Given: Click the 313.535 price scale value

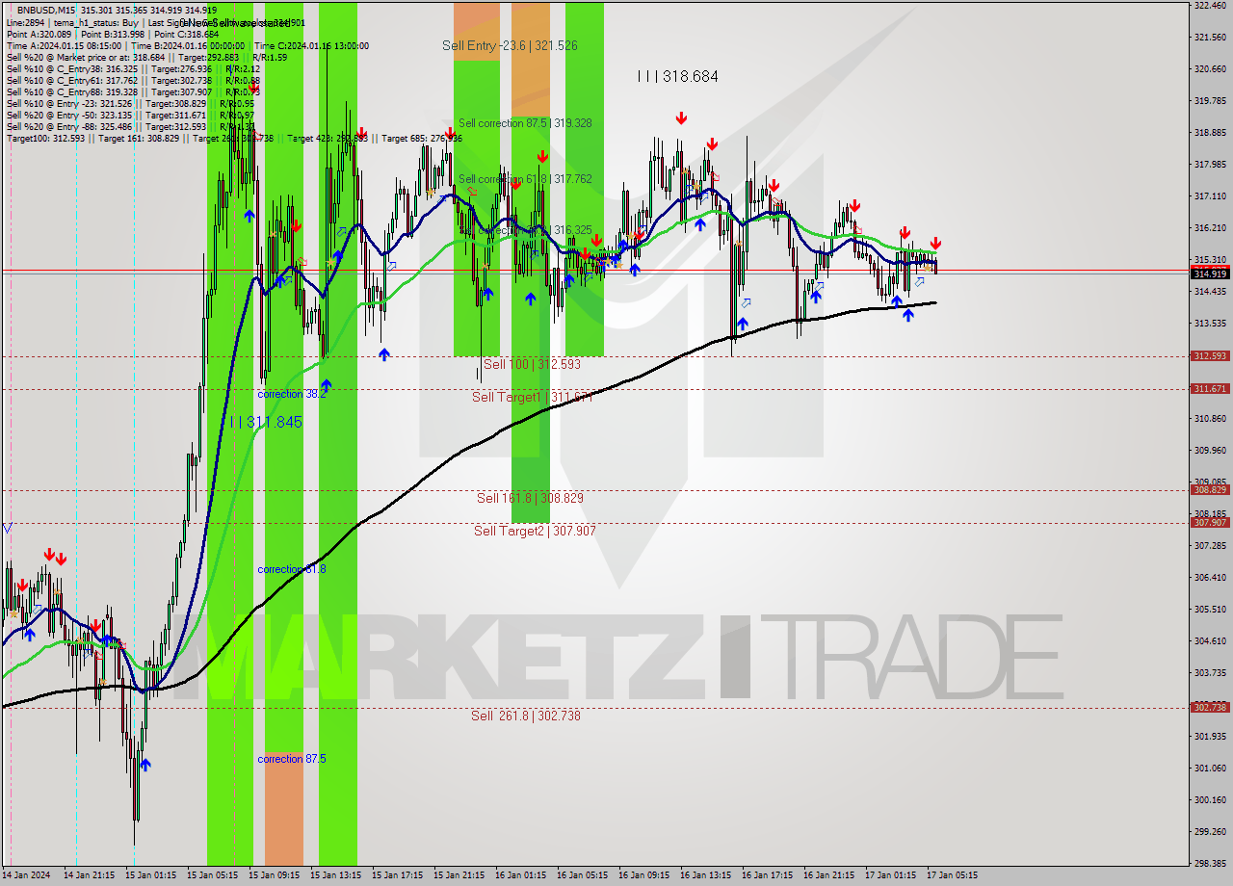Looking at the screenshot, I should pyautogui.click(x=1210, y=324).
